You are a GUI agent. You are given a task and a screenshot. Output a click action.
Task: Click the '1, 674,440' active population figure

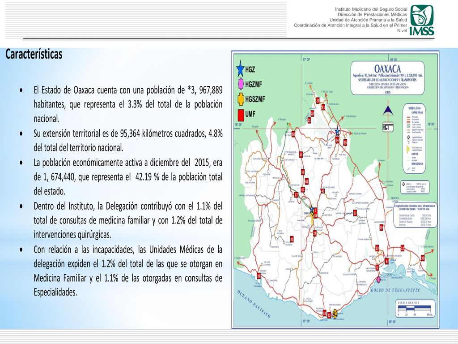59,177
